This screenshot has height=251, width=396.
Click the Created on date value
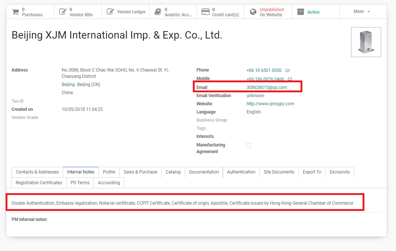(82, 109)
